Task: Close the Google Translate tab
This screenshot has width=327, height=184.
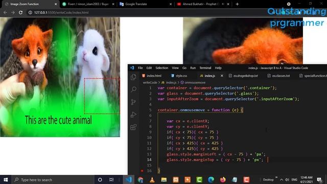Action: pos(171,4)
